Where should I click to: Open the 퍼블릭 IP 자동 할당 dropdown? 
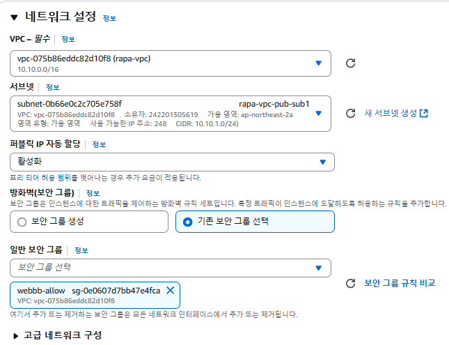point(172,162)
